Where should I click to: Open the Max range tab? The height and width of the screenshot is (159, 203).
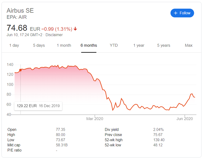point(189,46)
